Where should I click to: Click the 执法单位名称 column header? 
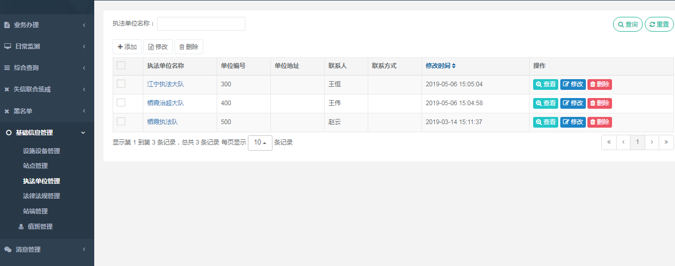tap(165, 66)
